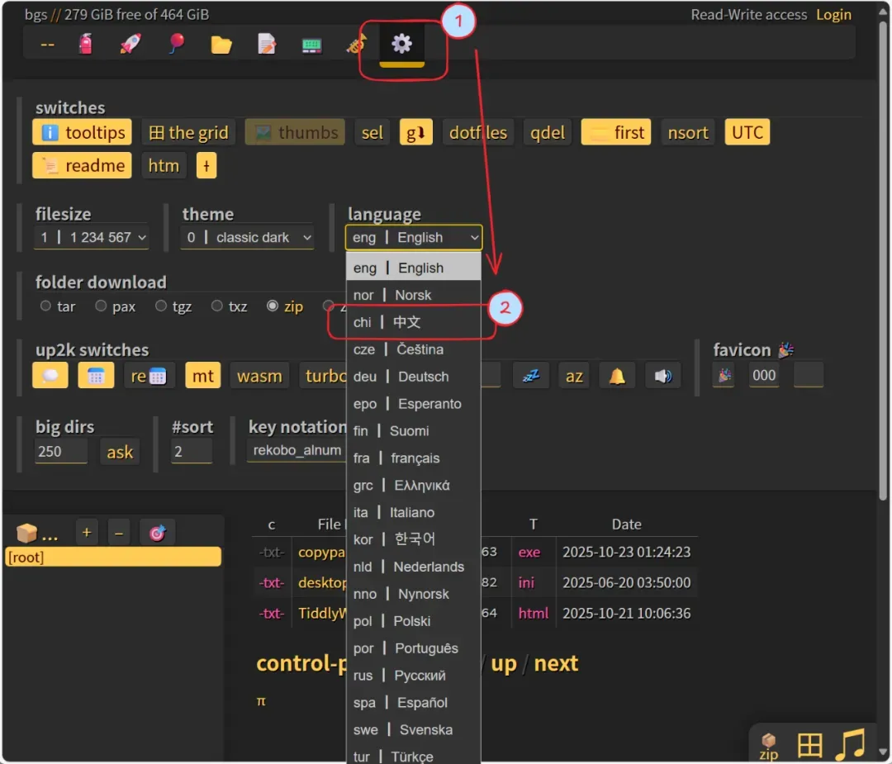Click the page vertical scrollbar
This screenshot has height=764, width=892.
[883, 262]
